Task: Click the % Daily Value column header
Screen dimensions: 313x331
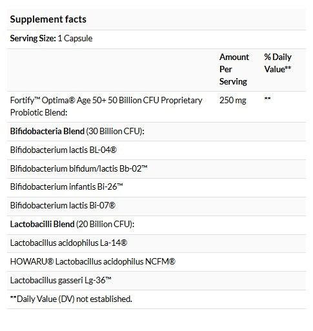Action: 278,63
